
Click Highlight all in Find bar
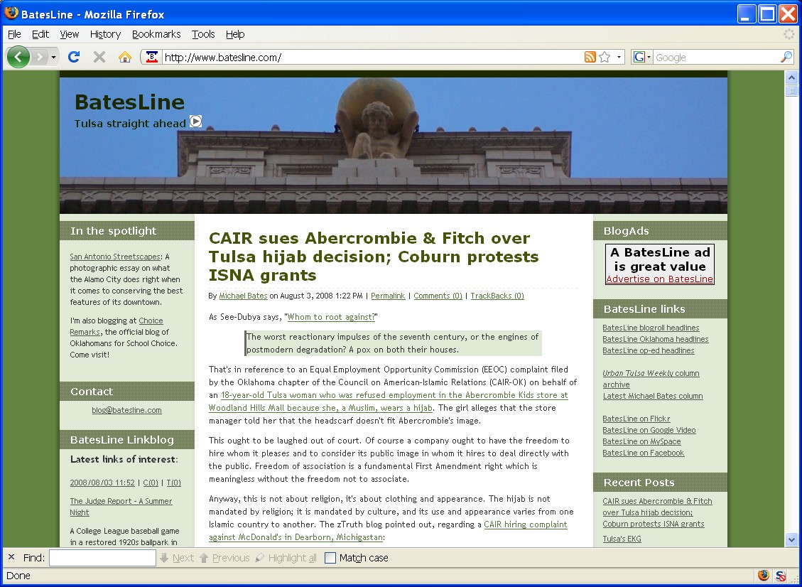(286, 558)
